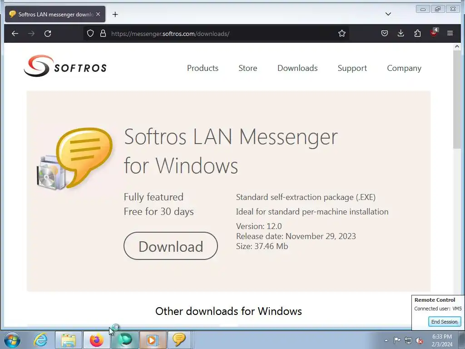Image resolution: width=465 pixels, height=349 pixels.
Task: Click 'Ideal for standard per-machine installation' text
Action: point(312,212)
